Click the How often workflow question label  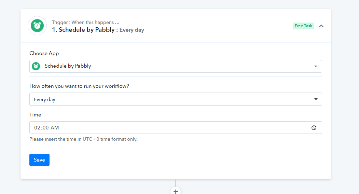click(79, 86)
